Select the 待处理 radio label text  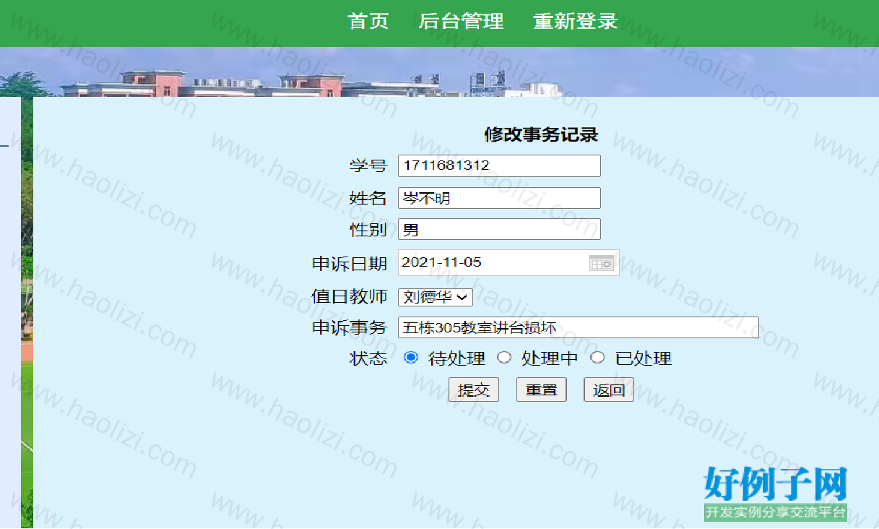[456, 358]
